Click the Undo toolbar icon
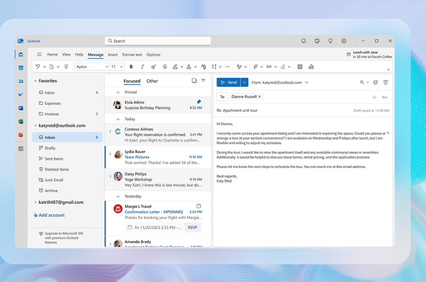Screen dimensions: 426x282 [37, 66]
